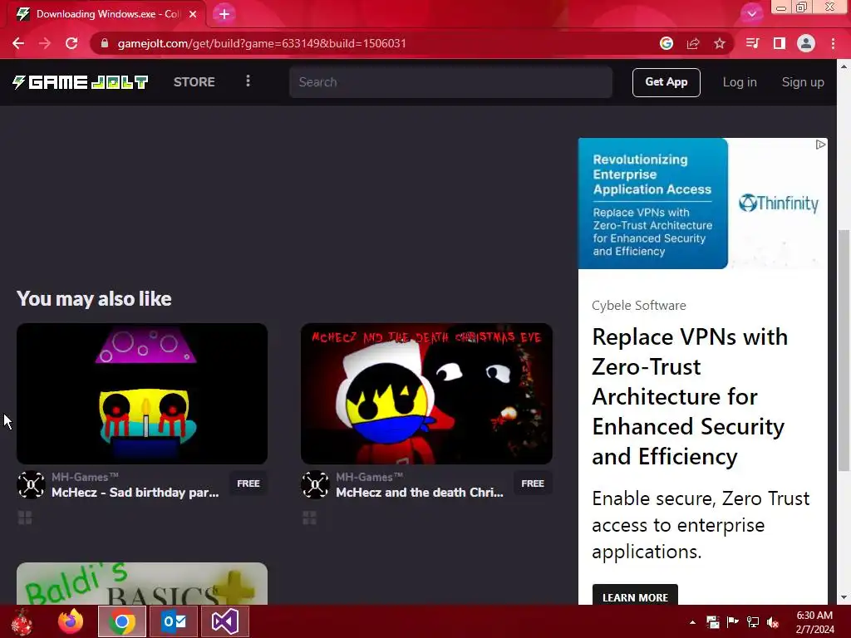Open a new tab with plus button

[x=224, y=14]
